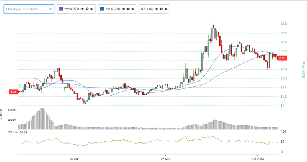Remove the SMA (50) indicator
This screenshot has width=307, height=162.
click(x=92, y=9)
